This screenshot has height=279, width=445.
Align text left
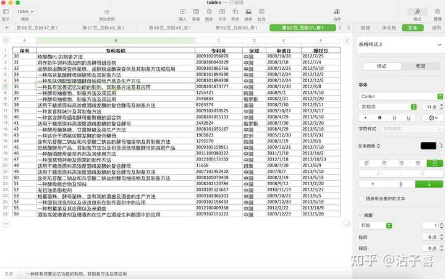(x=367, y=164)
